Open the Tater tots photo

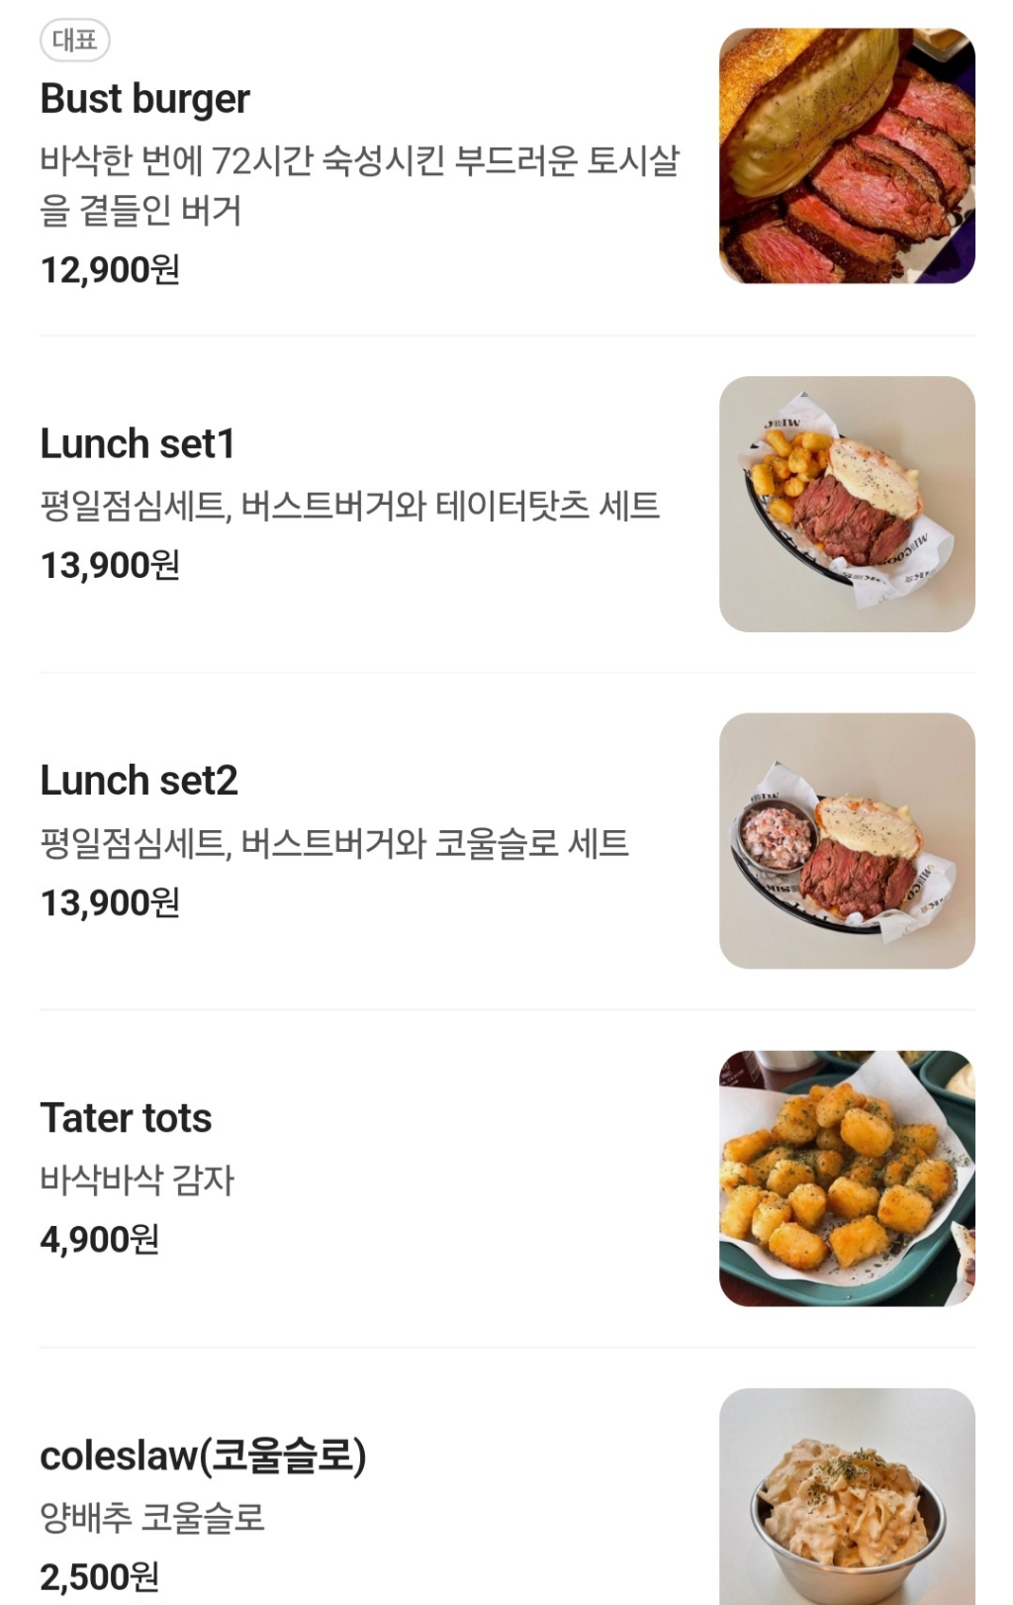tap(847, 1178)
